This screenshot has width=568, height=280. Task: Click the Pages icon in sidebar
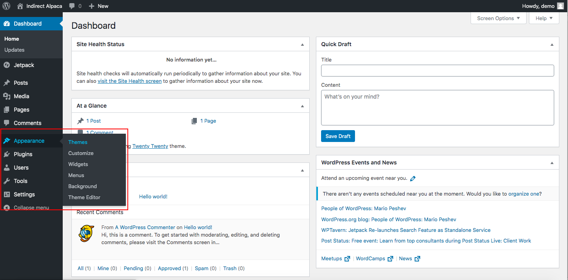(x=7, y=110)
